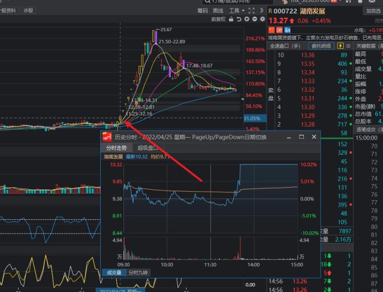
Task: Click the double-chevron more icon after 工具
Action: click(262, 11)
